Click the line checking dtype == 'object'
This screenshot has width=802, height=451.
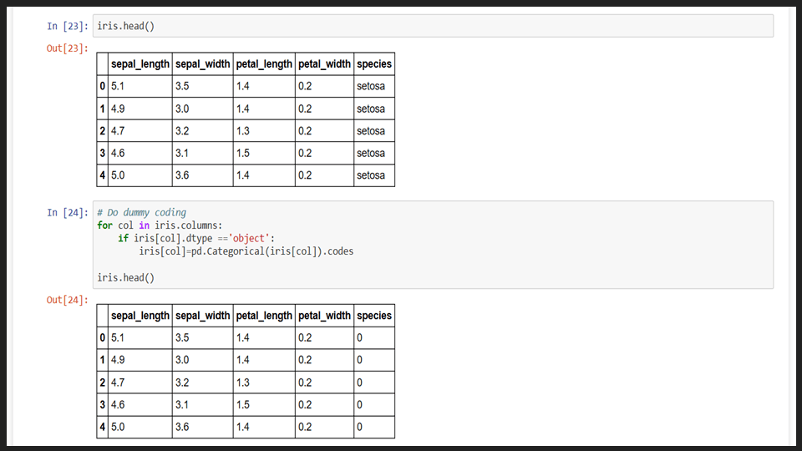[x=196, y=238]
